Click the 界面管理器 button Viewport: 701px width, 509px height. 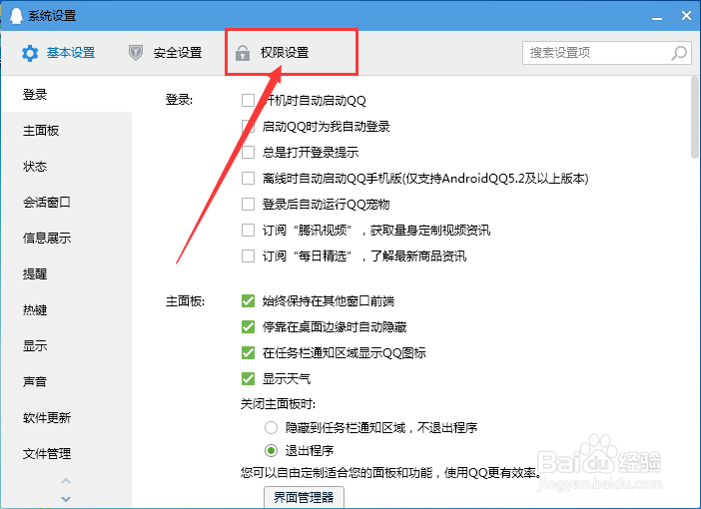pos(304,497)
